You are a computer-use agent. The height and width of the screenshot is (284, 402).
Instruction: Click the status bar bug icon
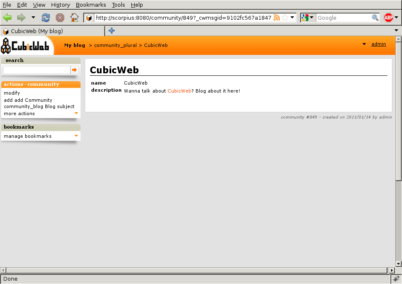tap(396, 279)
